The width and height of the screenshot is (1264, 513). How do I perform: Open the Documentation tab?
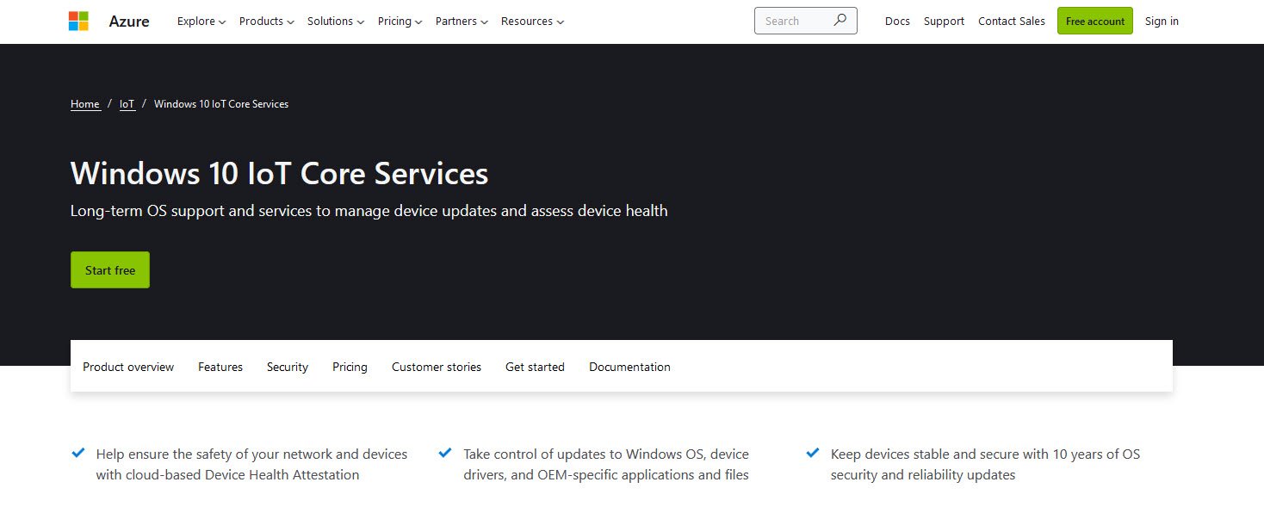[629, 367]
